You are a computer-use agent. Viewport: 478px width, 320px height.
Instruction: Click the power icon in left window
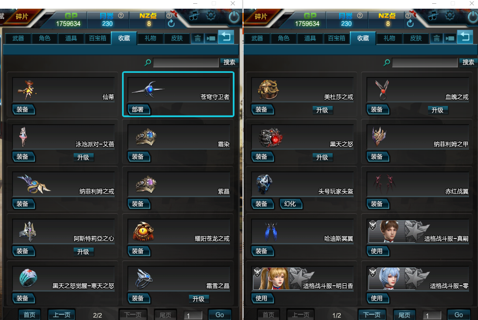click(x=234, y=17)
